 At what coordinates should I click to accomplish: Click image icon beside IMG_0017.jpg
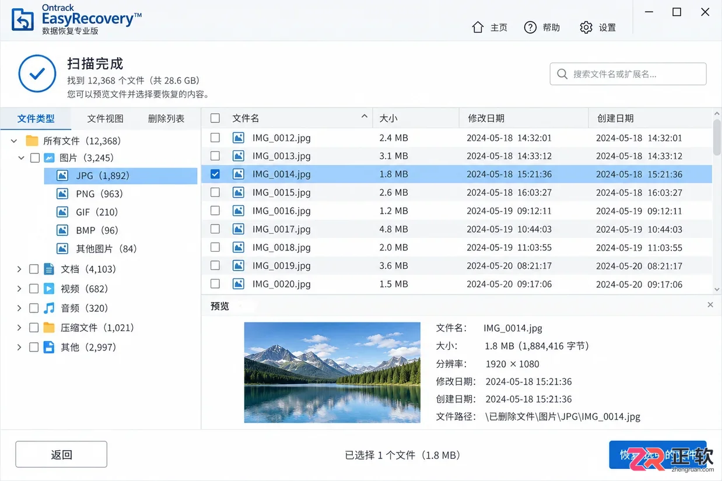(x=238, y=229)
